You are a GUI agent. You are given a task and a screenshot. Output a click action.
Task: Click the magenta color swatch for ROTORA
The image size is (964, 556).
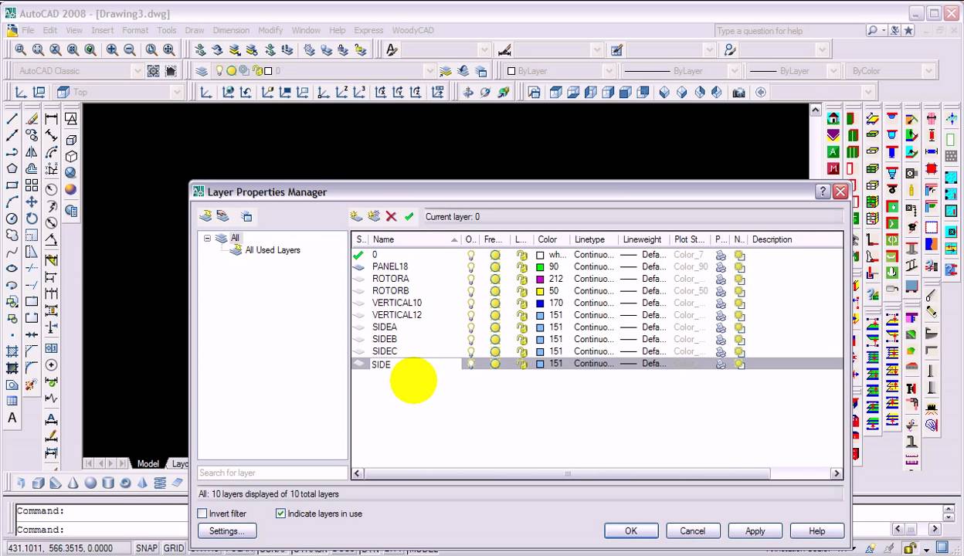pos(541,279)
